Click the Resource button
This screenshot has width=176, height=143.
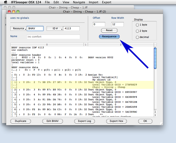(x=18, y=29)
